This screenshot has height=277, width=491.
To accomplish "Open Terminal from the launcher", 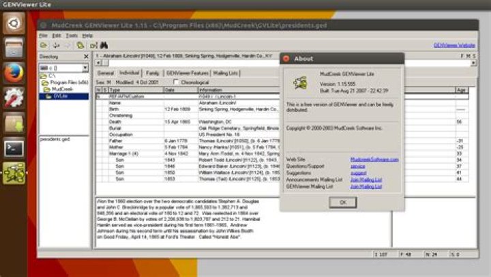I will [x=14, y=148].
